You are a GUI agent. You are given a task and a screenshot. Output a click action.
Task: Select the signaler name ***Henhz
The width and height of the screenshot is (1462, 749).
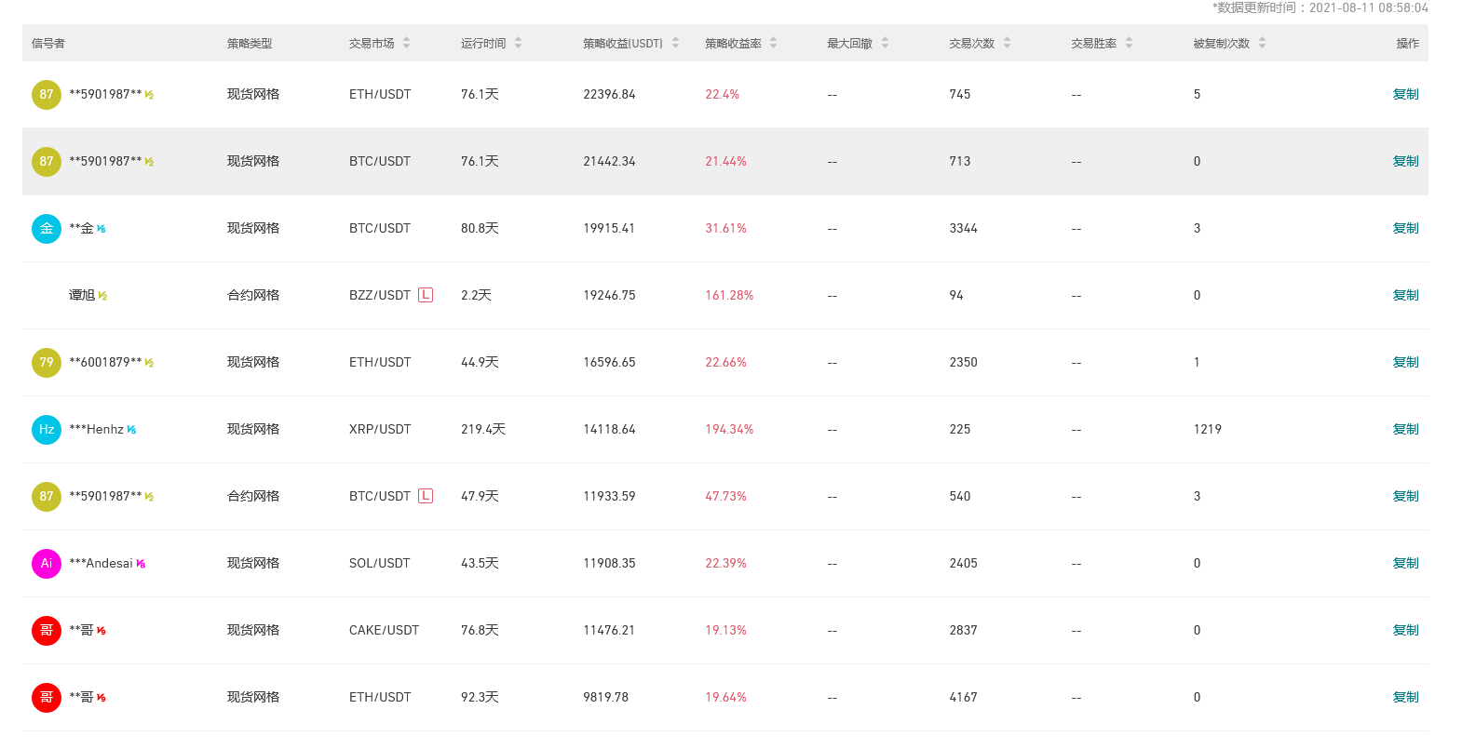tap(97, 430)
